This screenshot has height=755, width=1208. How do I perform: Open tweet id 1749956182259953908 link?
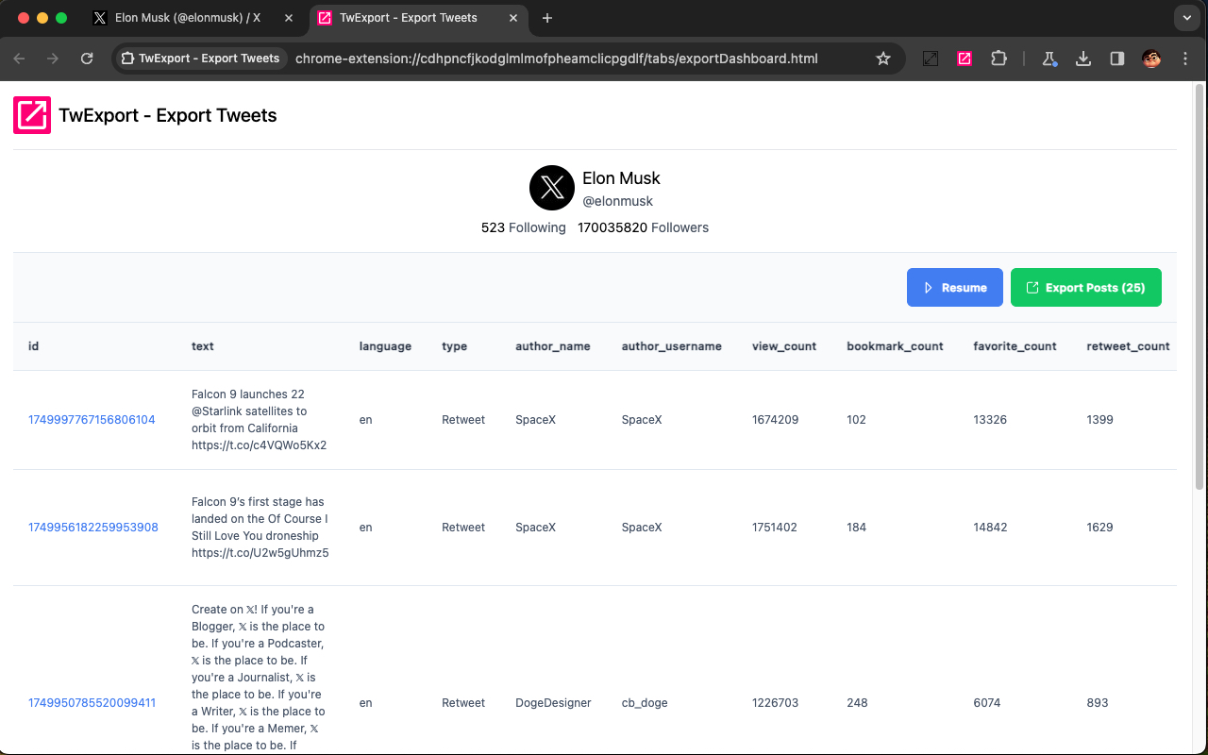pos(93,528)
